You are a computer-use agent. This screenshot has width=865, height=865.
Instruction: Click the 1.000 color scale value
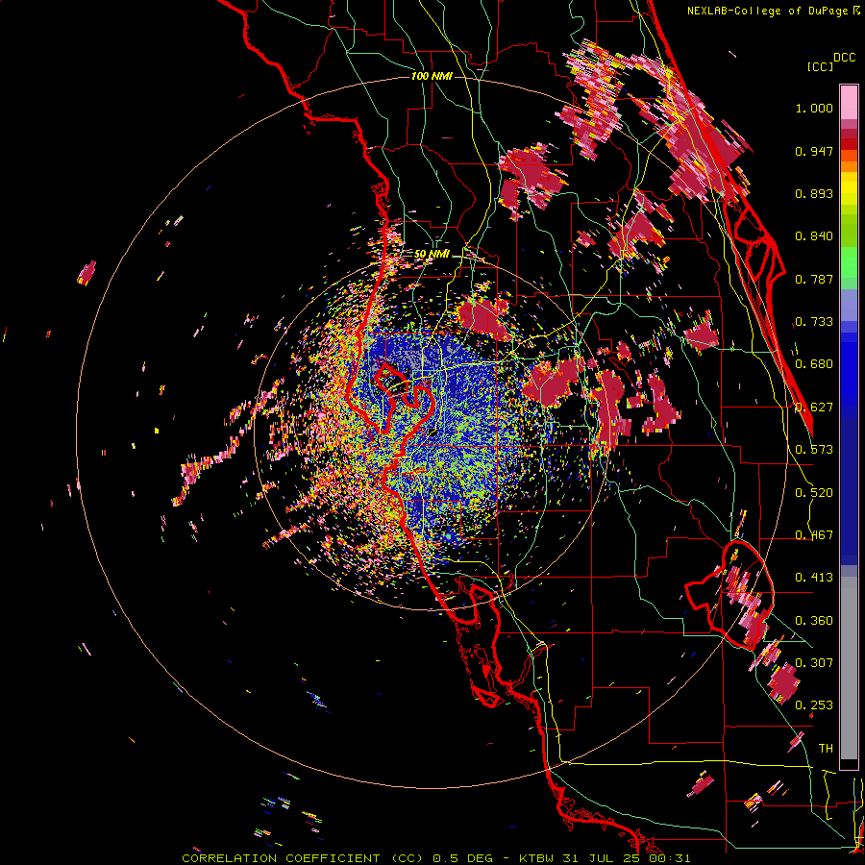(x=814, y=108)
